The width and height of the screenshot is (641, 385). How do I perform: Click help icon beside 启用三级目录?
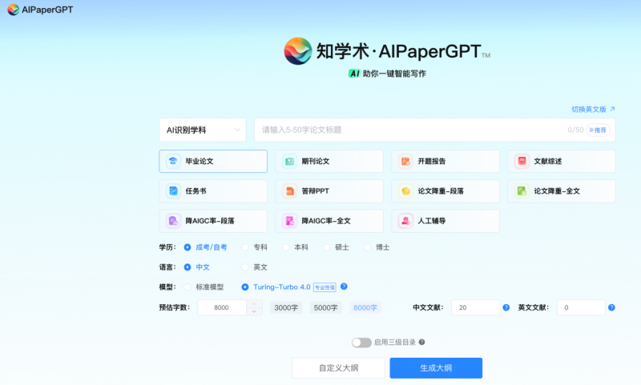(422, 342)
